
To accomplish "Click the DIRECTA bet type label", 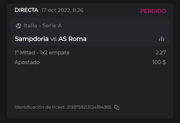I will tap(26, 10).
